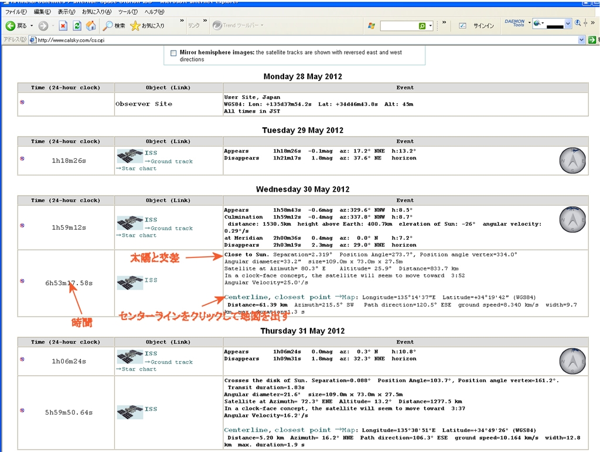The width and height of the screenshot is (600, 452).
Task: Click the purple bullet in Observer Site row
Action: 22,102
